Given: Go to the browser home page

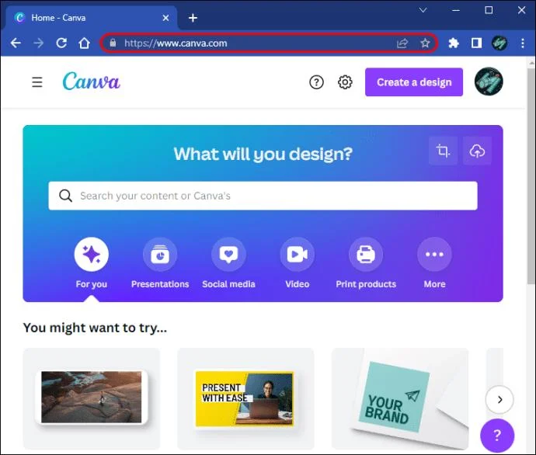Looking at the screenshot, I should [x=84, y=43].
